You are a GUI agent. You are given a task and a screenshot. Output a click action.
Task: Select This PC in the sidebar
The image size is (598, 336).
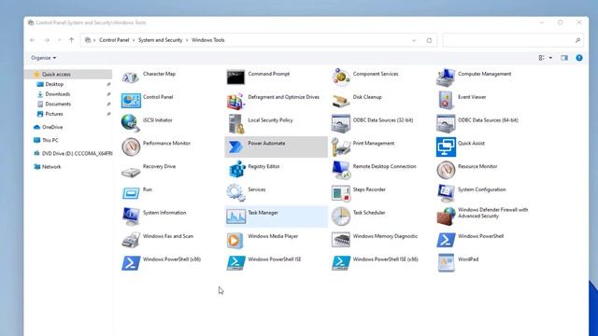pyautogui.click(x=50, y=140)
